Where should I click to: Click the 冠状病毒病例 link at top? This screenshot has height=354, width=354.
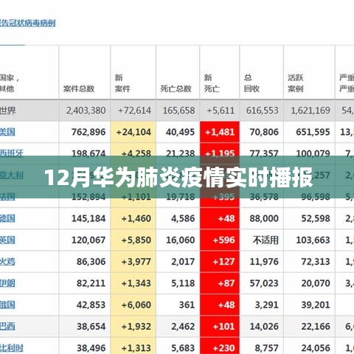27,24
